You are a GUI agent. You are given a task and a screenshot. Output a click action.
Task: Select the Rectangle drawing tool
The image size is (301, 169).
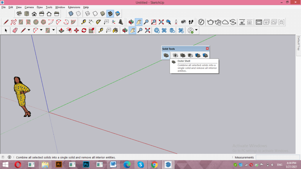(x=48, y=30)
